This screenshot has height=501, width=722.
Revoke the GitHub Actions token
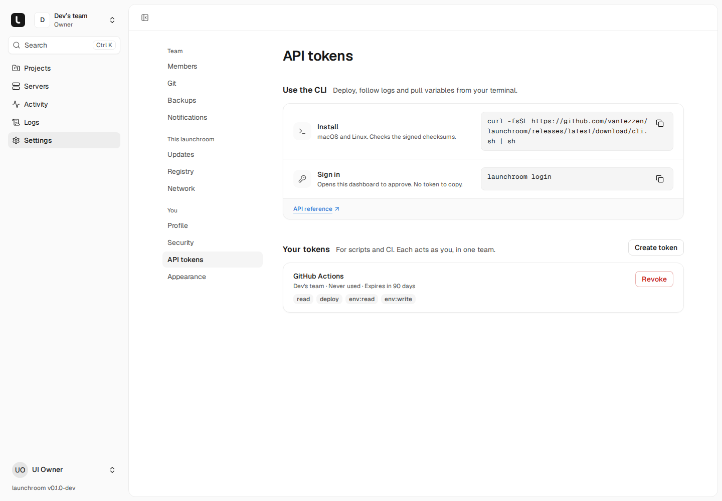[654, 279]
